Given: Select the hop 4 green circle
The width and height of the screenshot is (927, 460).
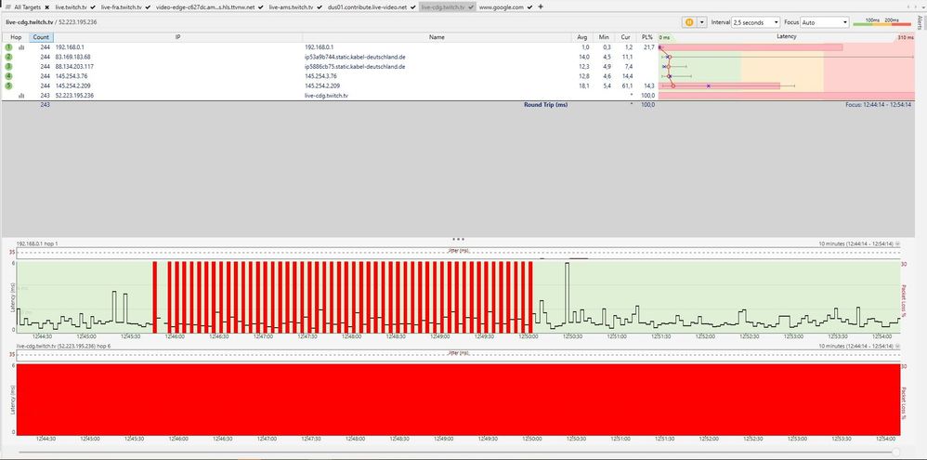Looking at the screenshot, I should point(8,75).
